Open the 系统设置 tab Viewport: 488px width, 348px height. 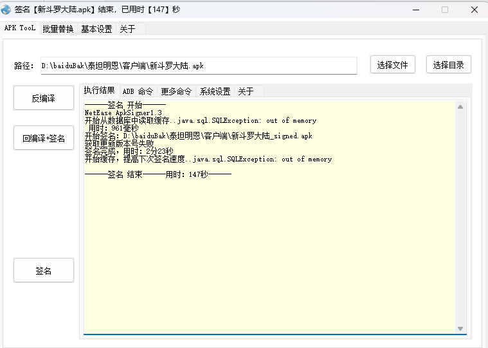pos(215,91)
